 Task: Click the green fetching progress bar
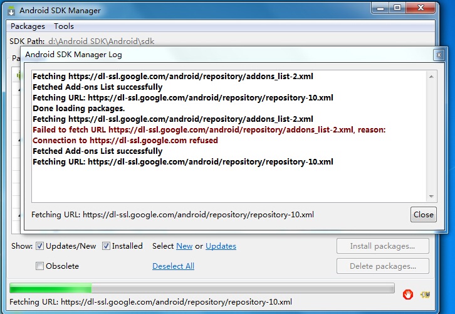pyautogui.click(x=202, y=288)
